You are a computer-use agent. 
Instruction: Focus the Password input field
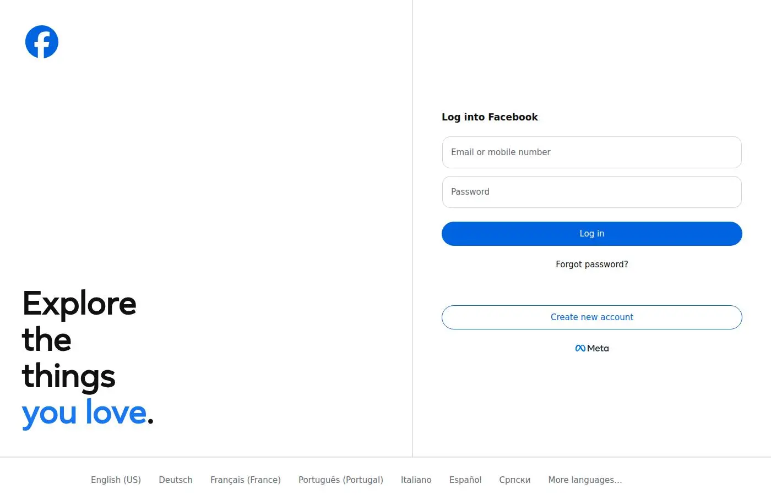click(591, 192)
